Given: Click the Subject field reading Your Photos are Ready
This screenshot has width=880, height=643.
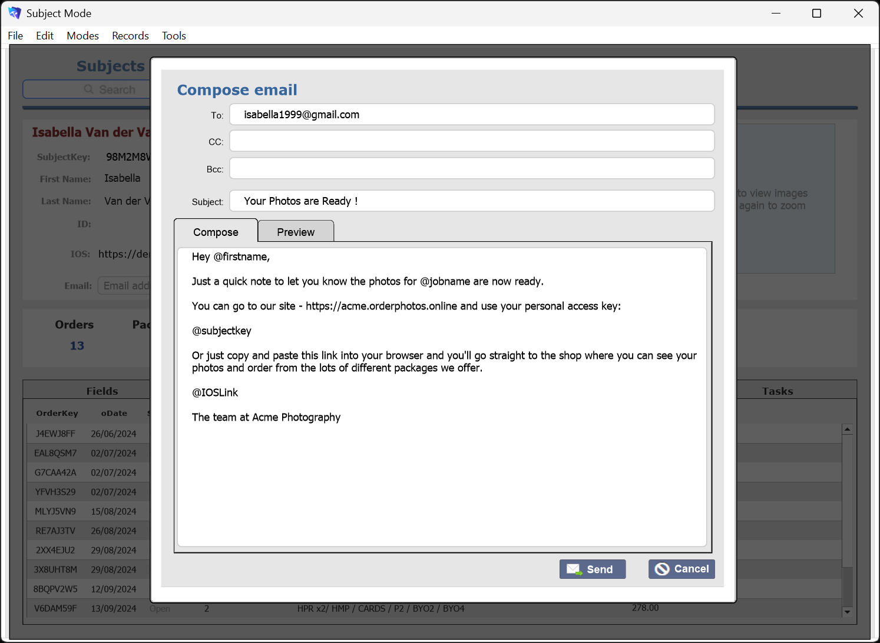Looking at the screenshot, I should [471, 201].
